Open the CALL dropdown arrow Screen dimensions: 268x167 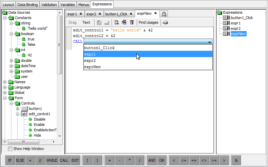click(209, 42)
